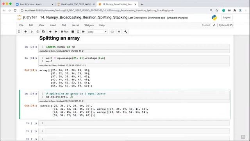Viewport: 250px width, 141px height.
Task: Paste cells below icon
Action: [x=43, y=32]
